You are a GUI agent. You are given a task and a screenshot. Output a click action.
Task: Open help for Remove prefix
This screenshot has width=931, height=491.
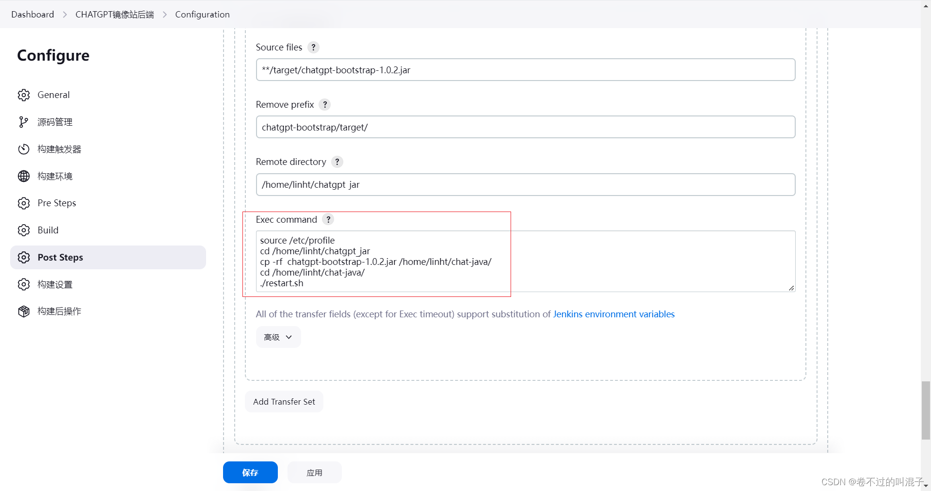(325, 105)
